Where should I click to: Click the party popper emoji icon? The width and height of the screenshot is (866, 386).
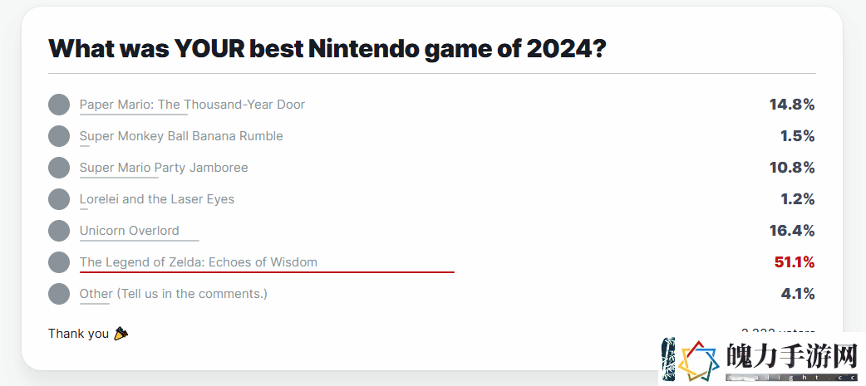(x=121, y=334)
